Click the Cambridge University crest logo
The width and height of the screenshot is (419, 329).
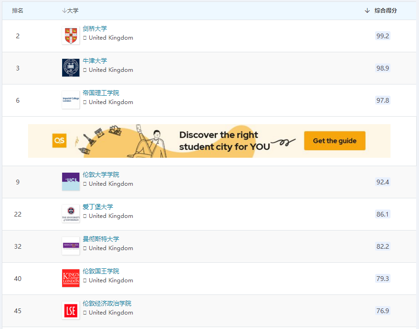(x=71, y=35)
